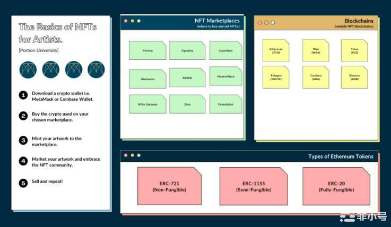Pick the Polygon (MATIC) sticky note
The height and width of the screenshot is (227, 391).
coord(276,77)
